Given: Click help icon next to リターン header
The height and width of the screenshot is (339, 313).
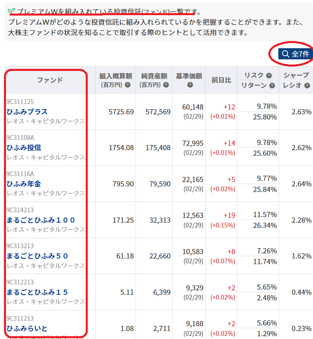Looking at the screenshot, I should (x=272, y=86).
